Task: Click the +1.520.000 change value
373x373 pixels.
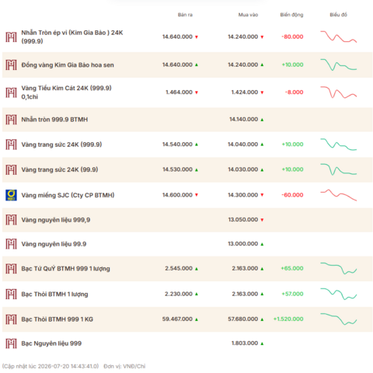Action: (x=288, y=319)
